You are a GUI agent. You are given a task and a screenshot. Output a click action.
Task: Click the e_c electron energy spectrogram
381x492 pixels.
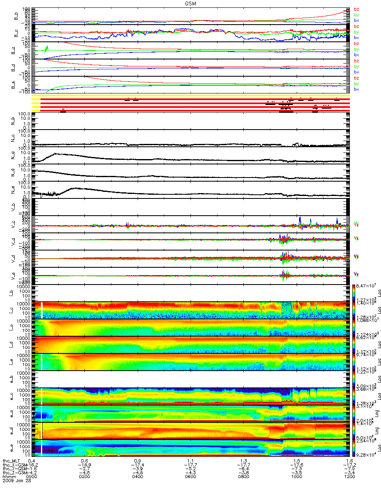(191, 396)
